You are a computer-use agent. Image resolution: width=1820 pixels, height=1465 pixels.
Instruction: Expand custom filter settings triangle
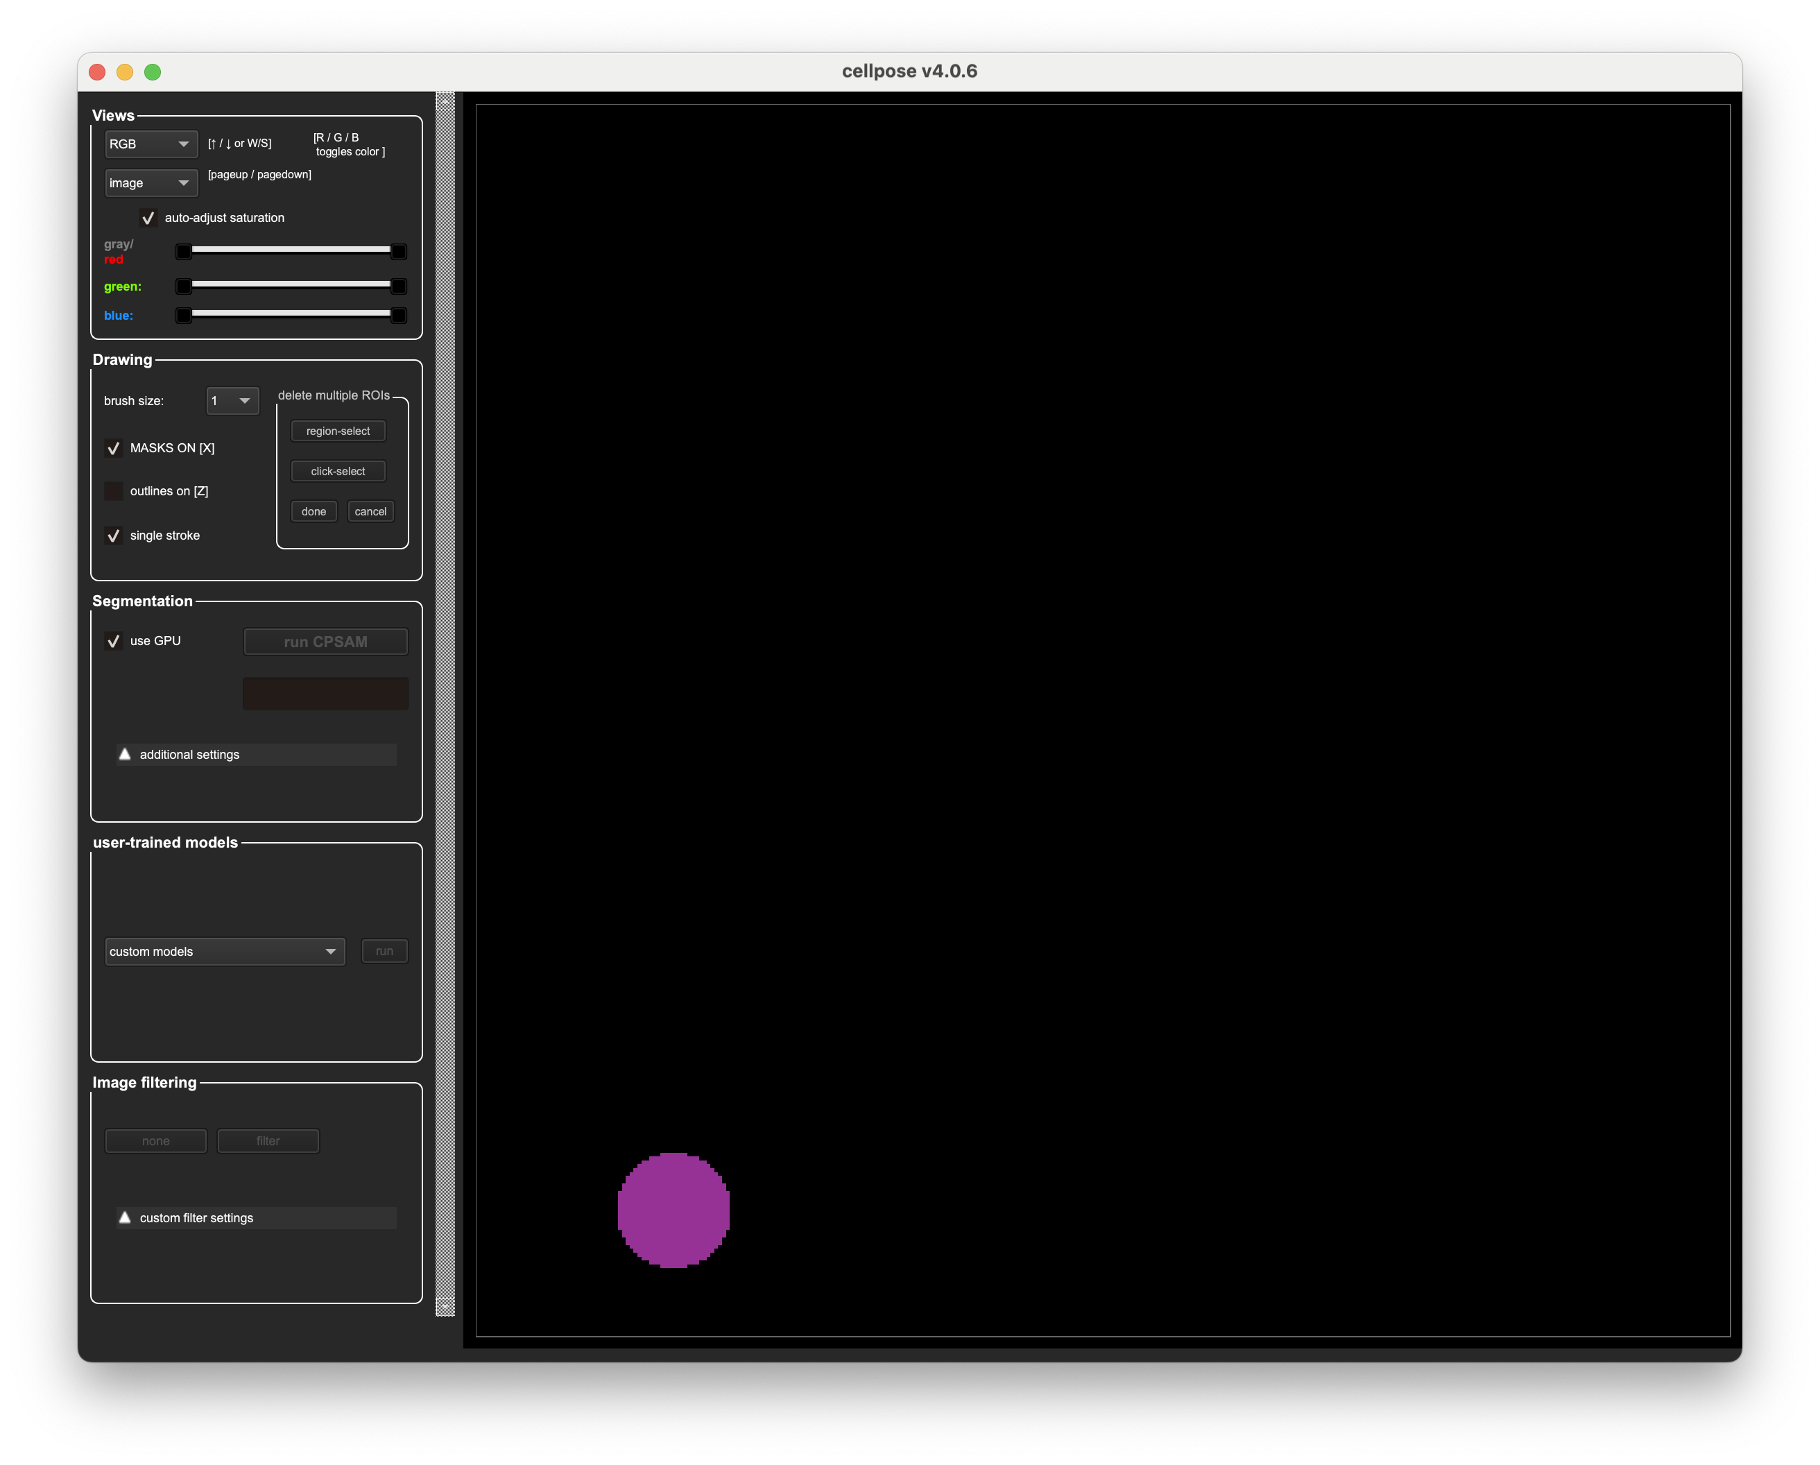point(125,1217)
